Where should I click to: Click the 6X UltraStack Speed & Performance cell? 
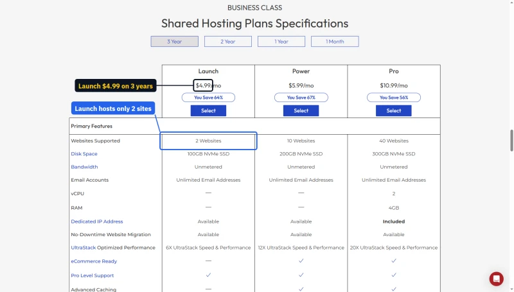click(x=208, y=248)
